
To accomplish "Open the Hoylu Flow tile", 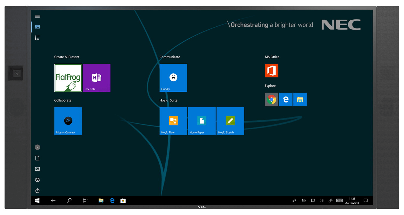I will click(x=173, y=121).
